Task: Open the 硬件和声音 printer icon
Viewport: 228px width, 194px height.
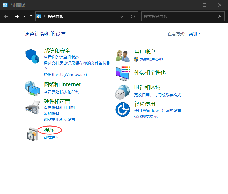Action: coord(32,107)
